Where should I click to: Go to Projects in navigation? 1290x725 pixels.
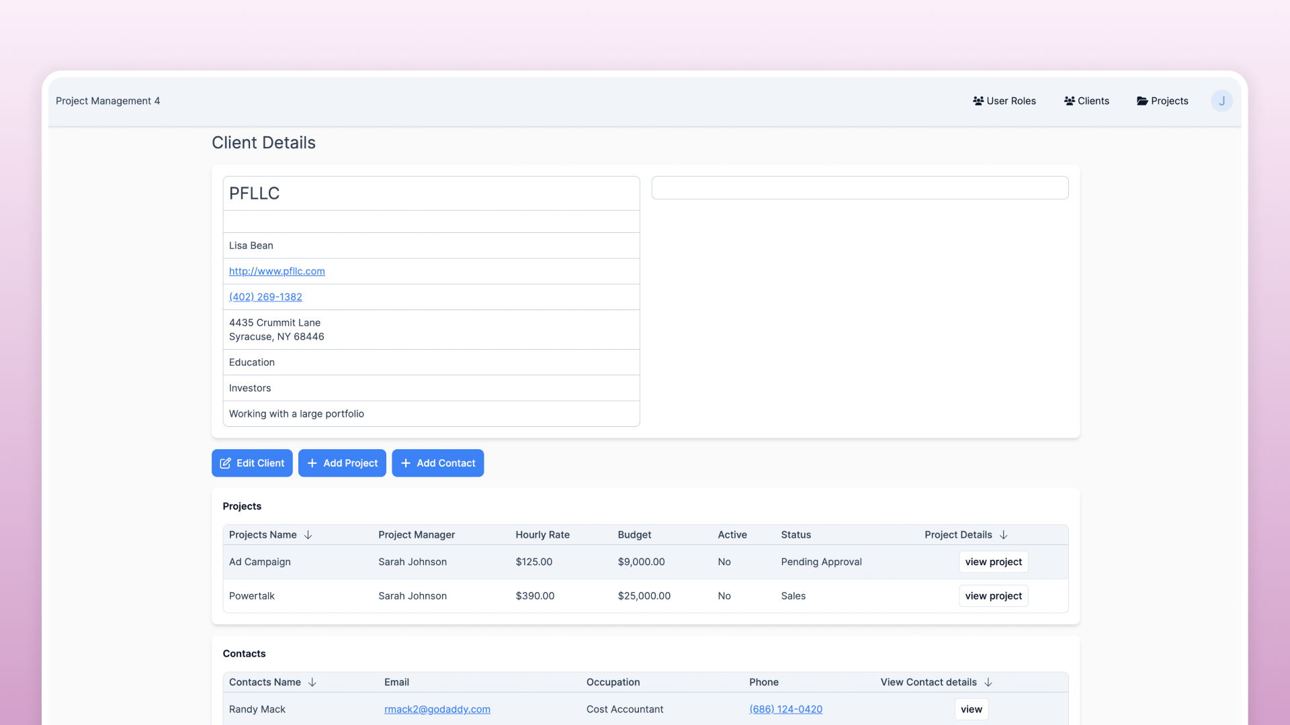(1169, 101)
